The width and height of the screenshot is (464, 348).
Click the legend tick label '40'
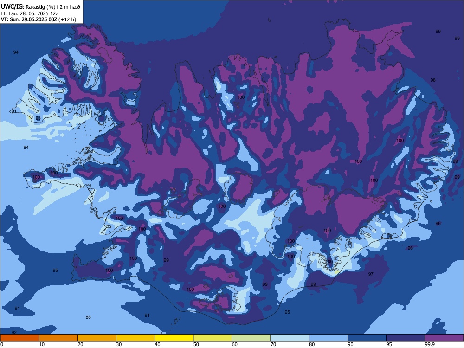(x=158, y=344)
